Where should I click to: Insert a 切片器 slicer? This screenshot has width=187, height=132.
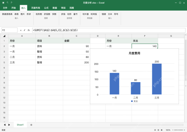(x=85, y=14)
